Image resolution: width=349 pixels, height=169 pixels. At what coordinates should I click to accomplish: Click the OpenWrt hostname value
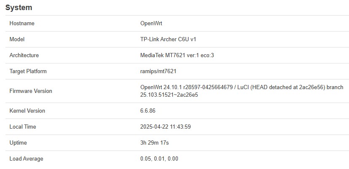tap(151, 23)
